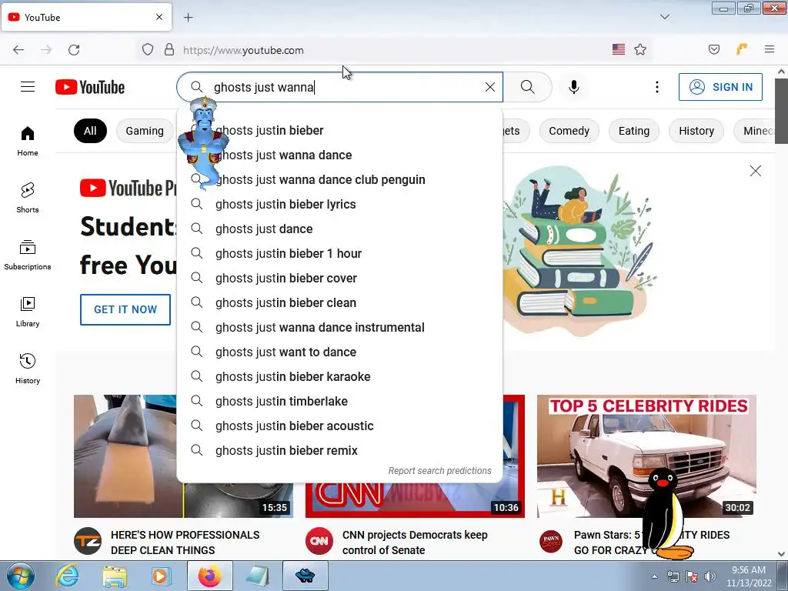788x591 pixels.
Task: Open a new browser tab
Action: [188, 18]
